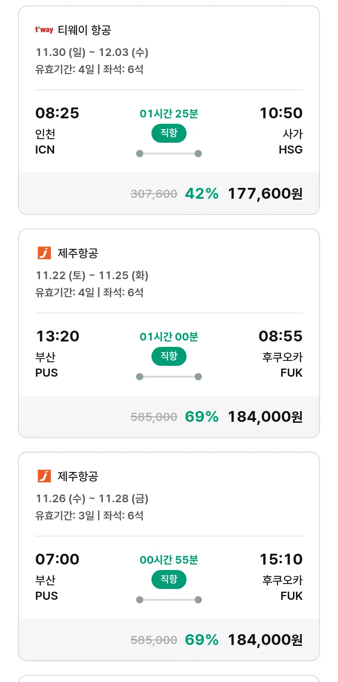This screenshot has width=338, height=682.
Task: Tap 직항 badge on Incheon–Saga flight
Action: click(169, 133)
